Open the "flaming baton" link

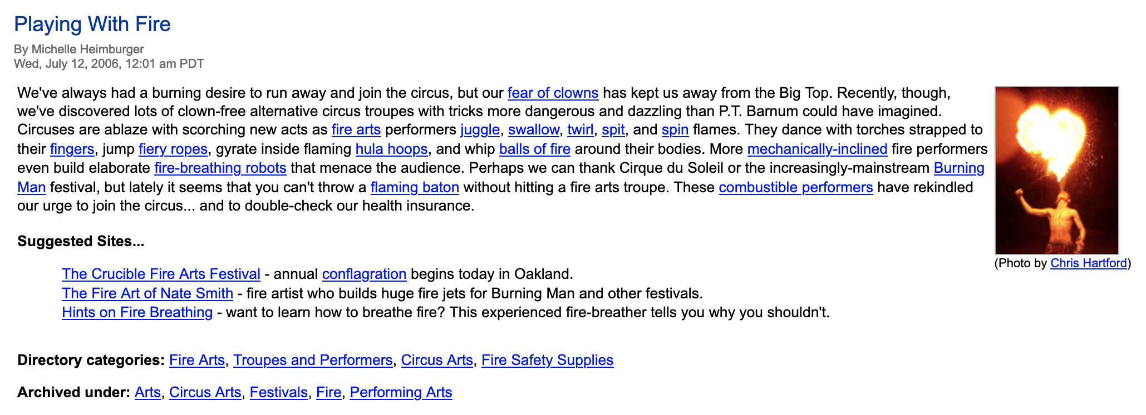[x=415, y=188]
